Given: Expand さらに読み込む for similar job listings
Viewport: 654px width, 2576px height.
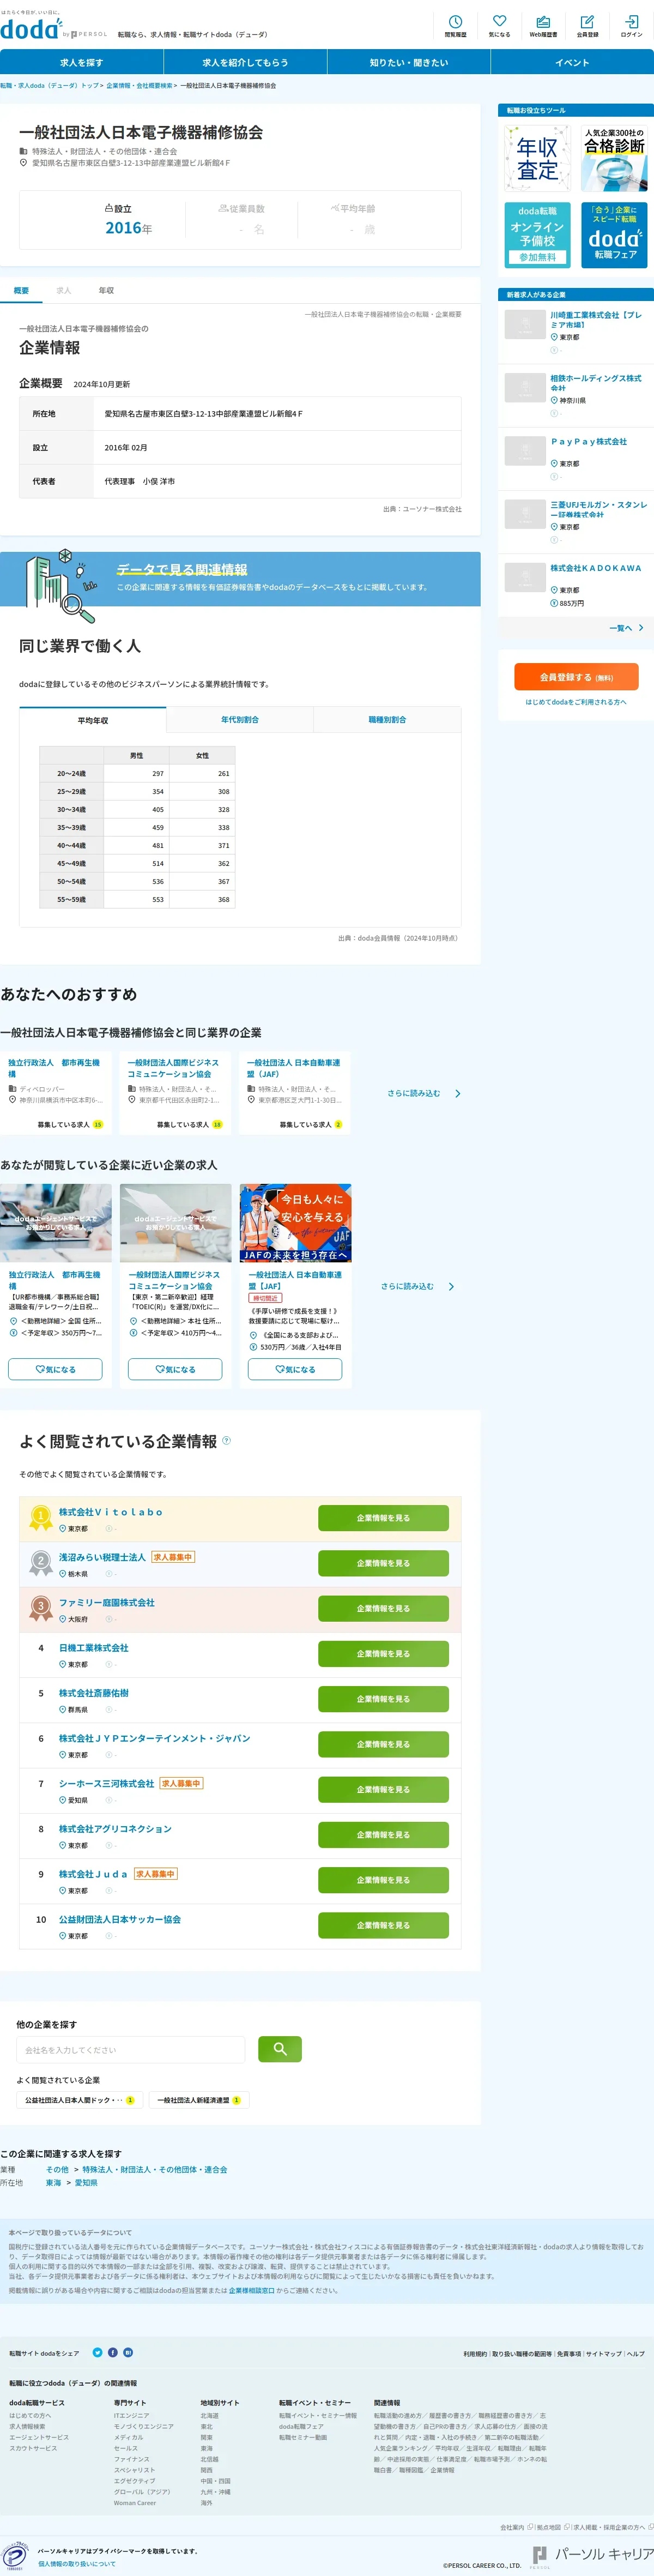Looking at the screenshot, I should tap(417, 1286).
